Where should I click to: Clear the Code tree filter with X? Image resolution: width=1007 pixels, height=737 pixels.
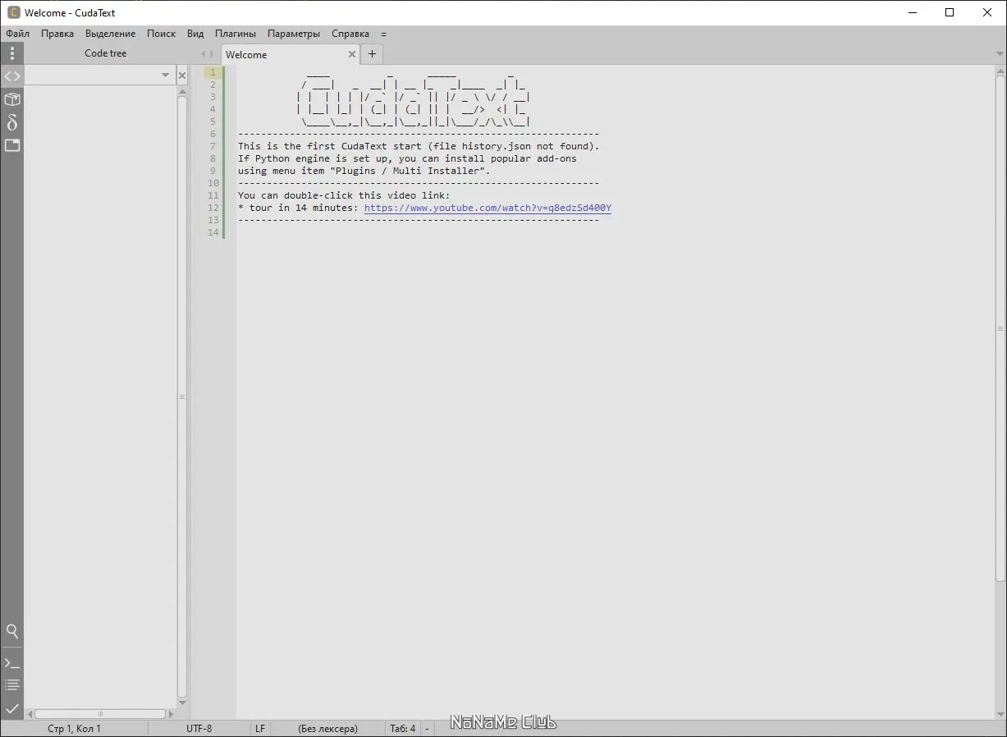click(x=182, y=76)
